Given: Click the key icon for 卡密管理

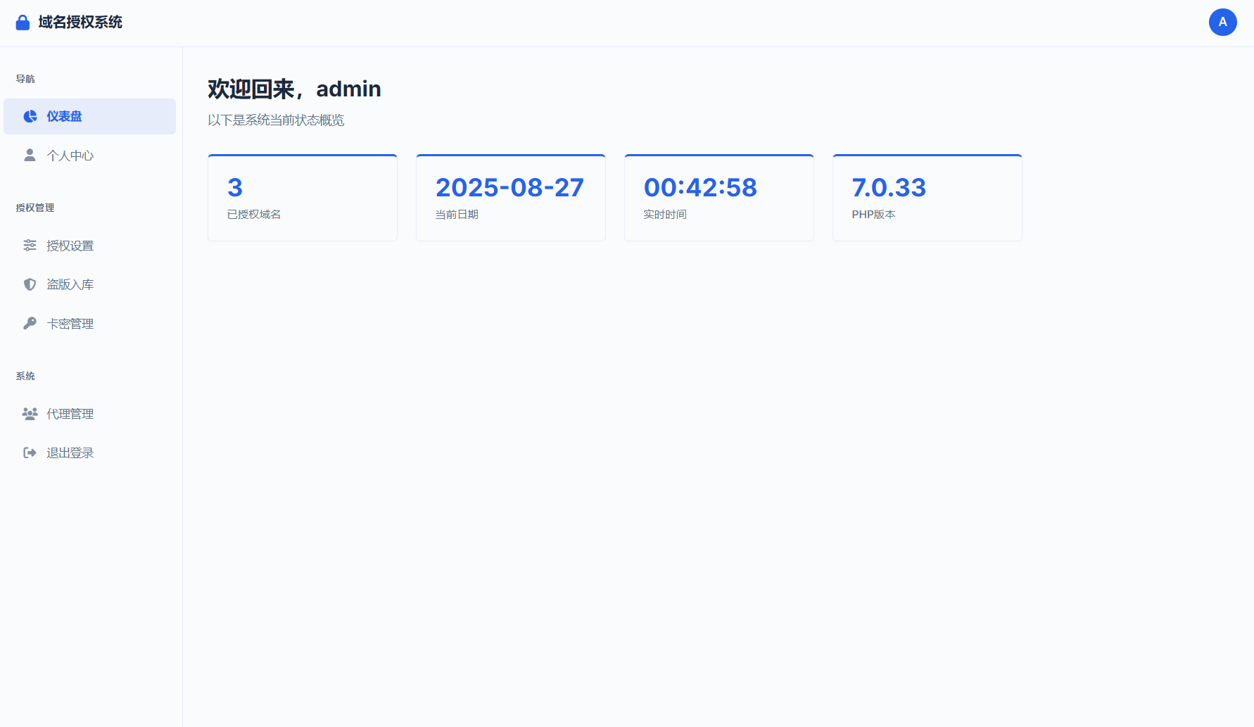Looking at the screenshot, I should [x=30, y=323].
